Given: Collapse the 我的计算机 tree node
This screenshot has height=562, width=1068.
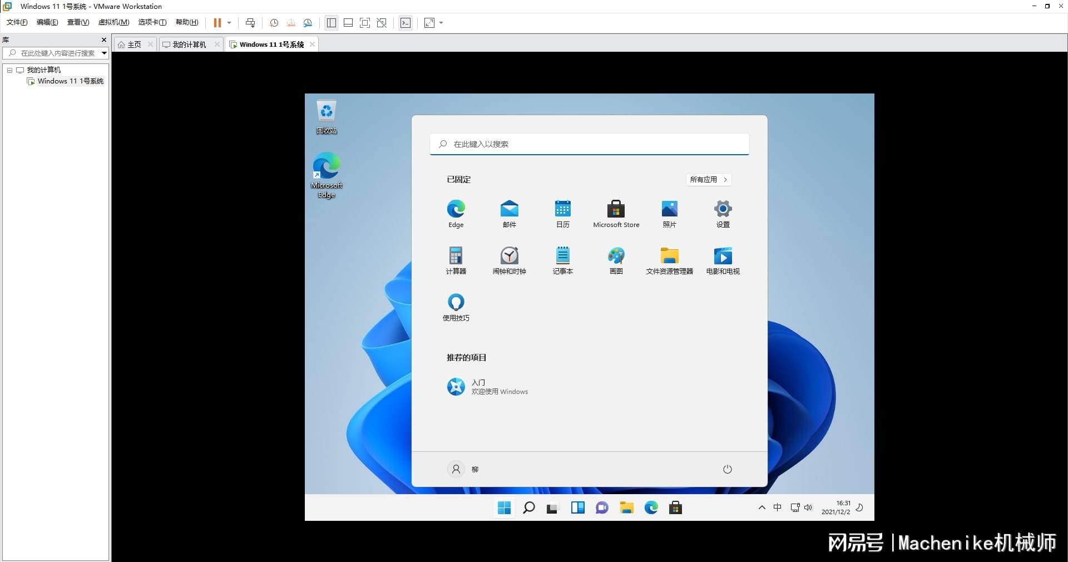Looking at the screenshot, I should click(9, 70).
